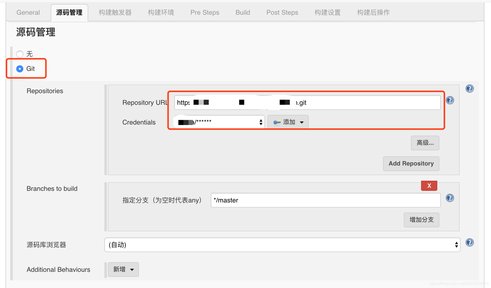Remove the branch block via red X icon
Image resolution: width=491 pixels, height=288 pixels.
(x=429, y=186)
